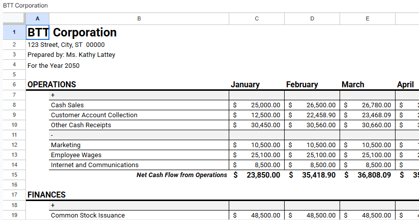Click the OPERATIONS section heading
419x220 pixels.
coord(51,85)
